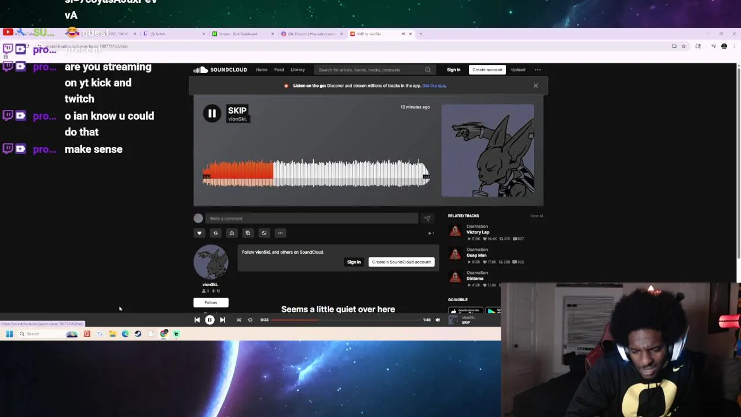
Task: Click the search magnifier icon
Action: coord(428,69)
